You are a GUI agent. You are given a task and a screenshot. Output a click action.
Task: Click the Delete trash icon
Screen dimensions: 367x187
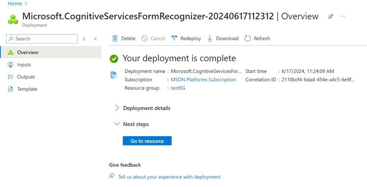click(x=115, y=38)
